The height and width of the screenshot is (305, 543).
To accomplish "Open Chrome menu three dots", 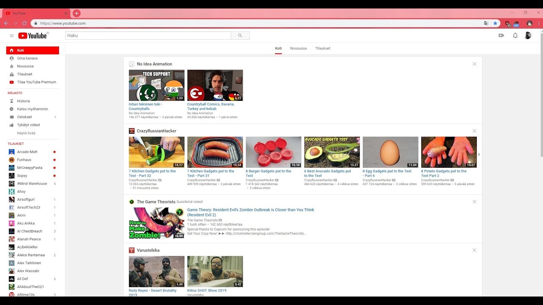I will pyautogui.click(x=539, y=23).
